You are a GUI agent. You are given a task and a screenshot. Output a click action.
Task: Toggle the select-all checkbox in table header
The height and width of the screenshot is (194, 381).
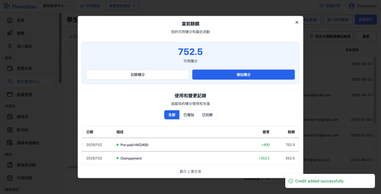(73, 50)
